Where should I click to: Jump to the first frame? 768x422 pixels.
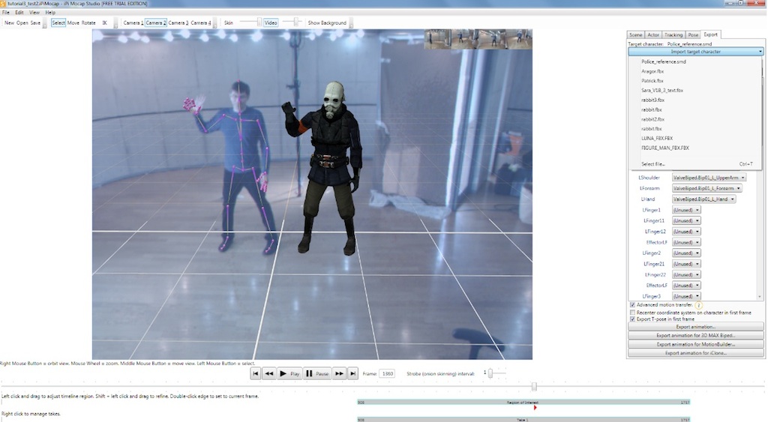pos(256,373)
